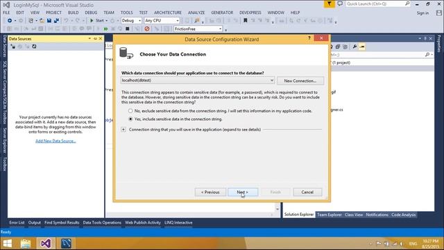Screen dimensions: 444x250
Task: Switch to the Team Explorer tab
Action: pyautogui.click(x=330, y=215)
